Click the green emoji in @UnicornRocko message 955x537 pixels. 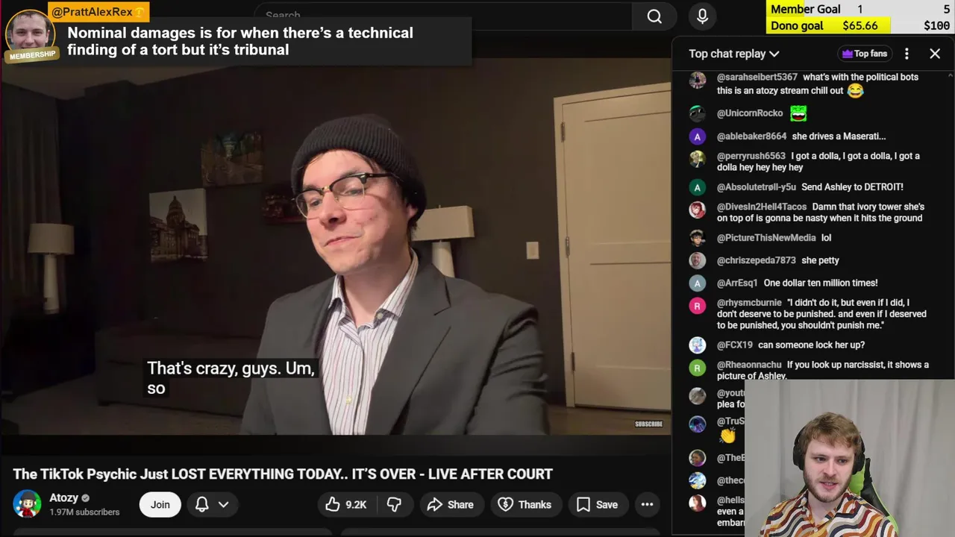(798, 113)
